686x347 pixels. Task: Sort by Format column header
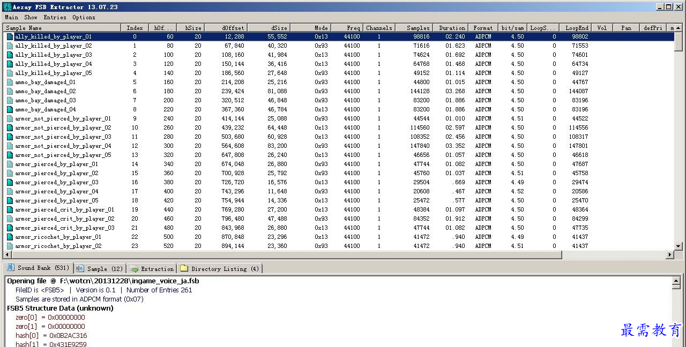pos(483,28)
